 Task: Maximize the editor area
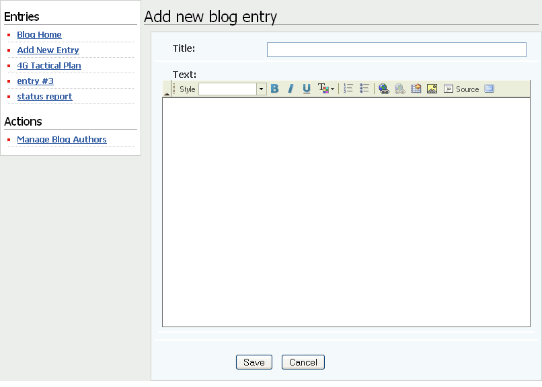[x=490, y=88]
